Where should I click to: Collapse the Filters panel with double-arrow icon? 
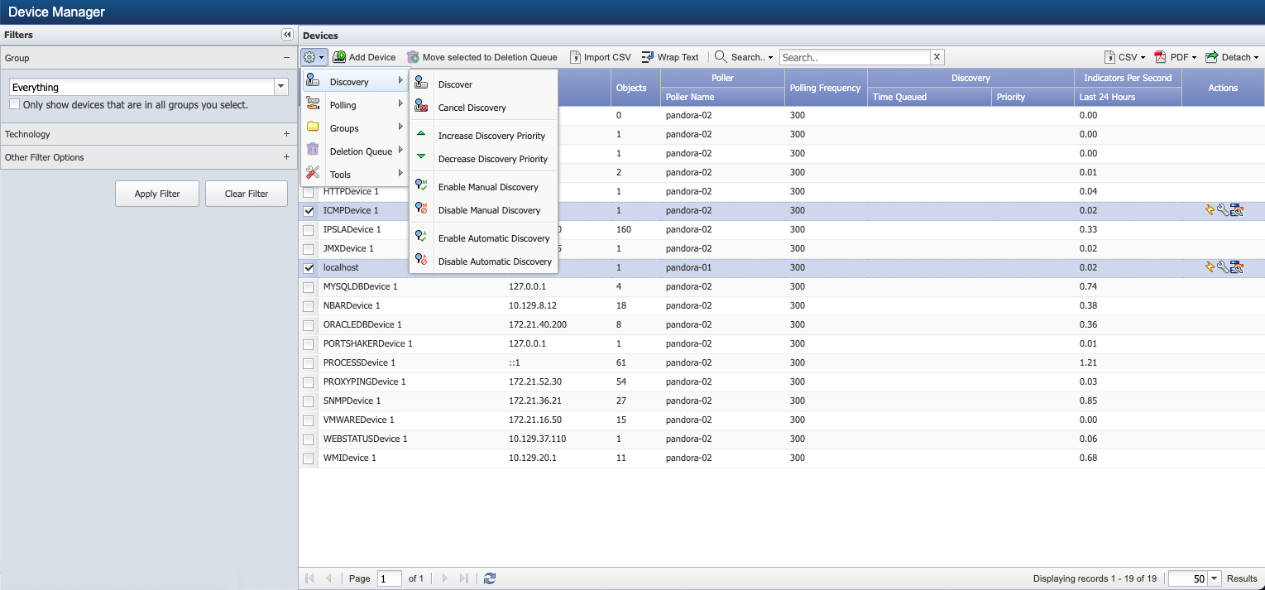[287, 35]
